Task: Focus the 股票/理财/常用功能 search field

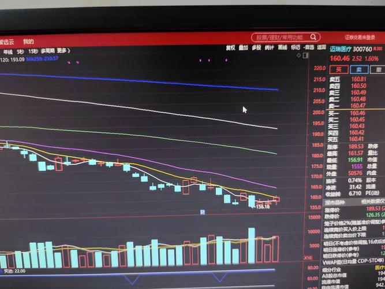Action: point(286,37)
